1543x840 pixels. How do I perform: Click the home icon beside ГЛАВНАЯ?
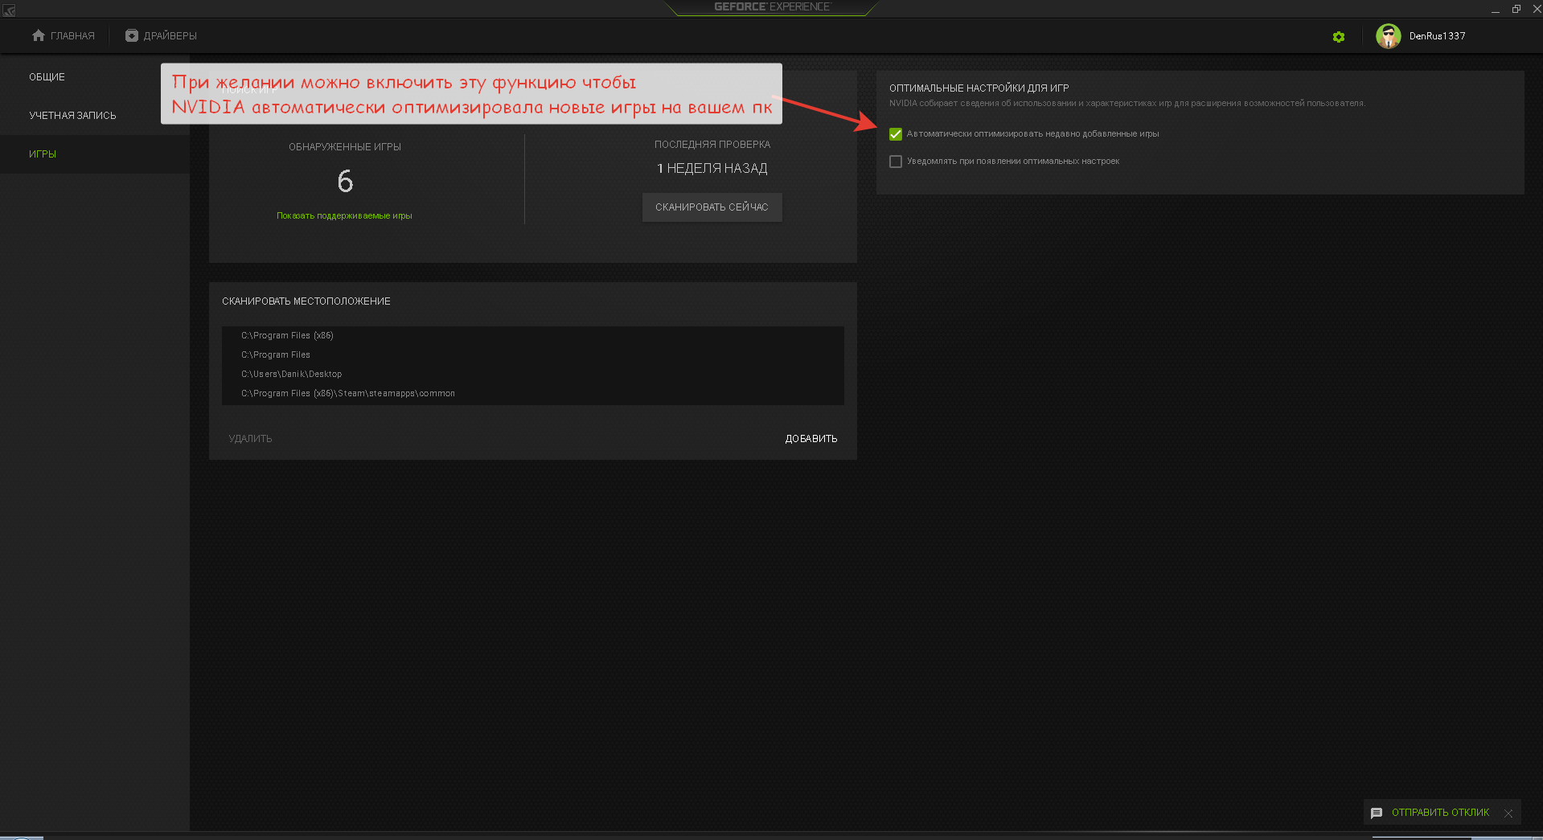(39, 35)
